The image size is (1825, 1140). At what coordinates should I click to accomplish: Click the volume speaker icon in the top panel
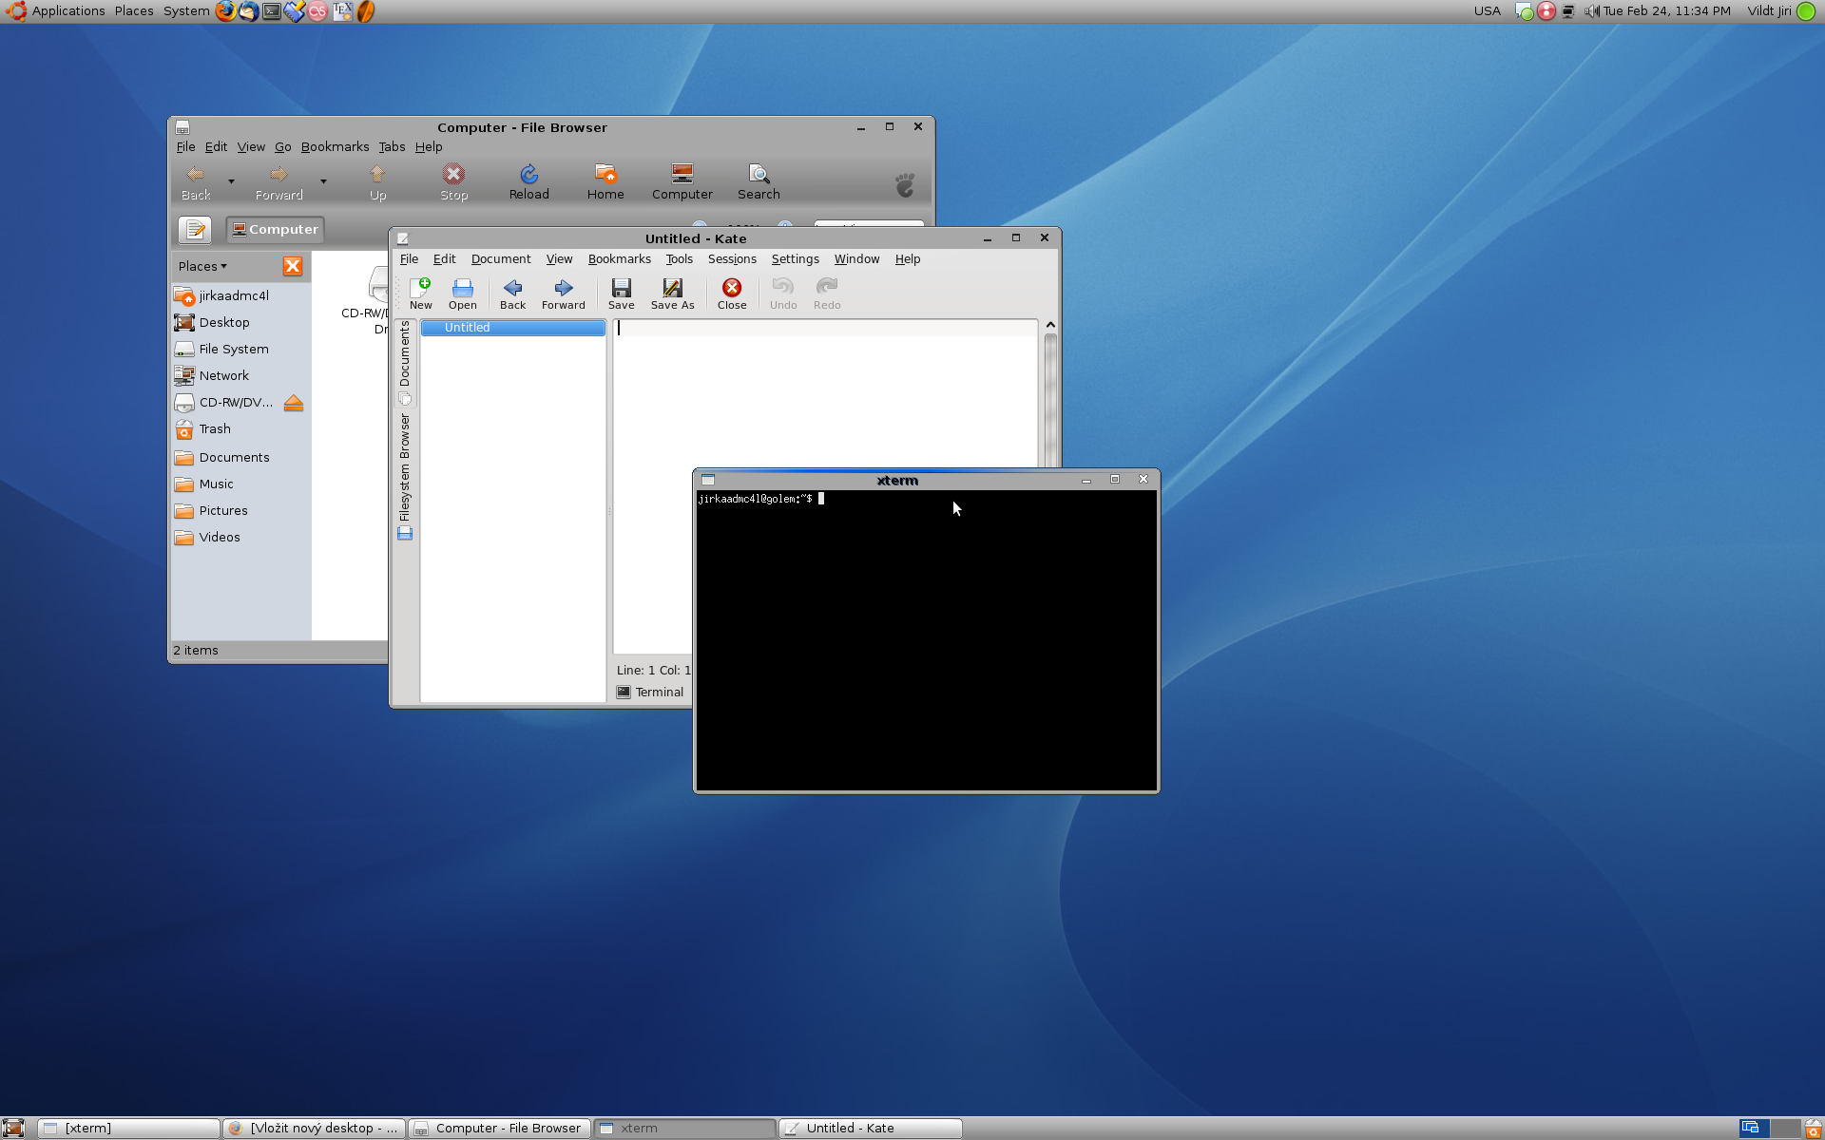[x=1591, y=11]
